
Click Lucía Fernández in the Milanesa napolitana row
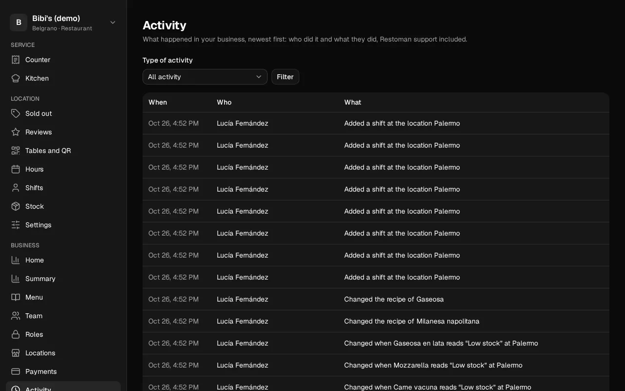pos(243,321)
